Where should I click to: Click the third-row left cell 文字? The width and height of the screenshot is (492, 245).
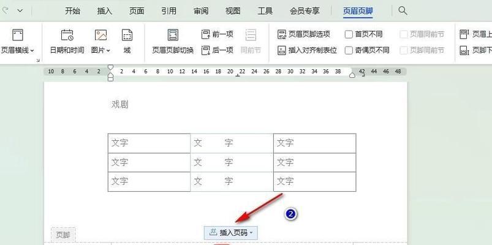(119, 181)
